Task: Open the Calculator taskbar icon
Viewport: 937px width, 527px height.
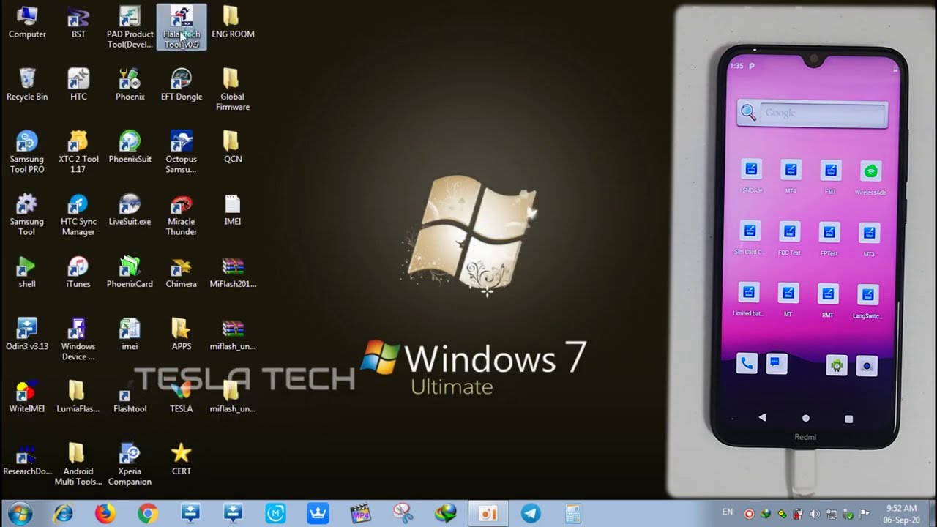Action: point(573,514)
